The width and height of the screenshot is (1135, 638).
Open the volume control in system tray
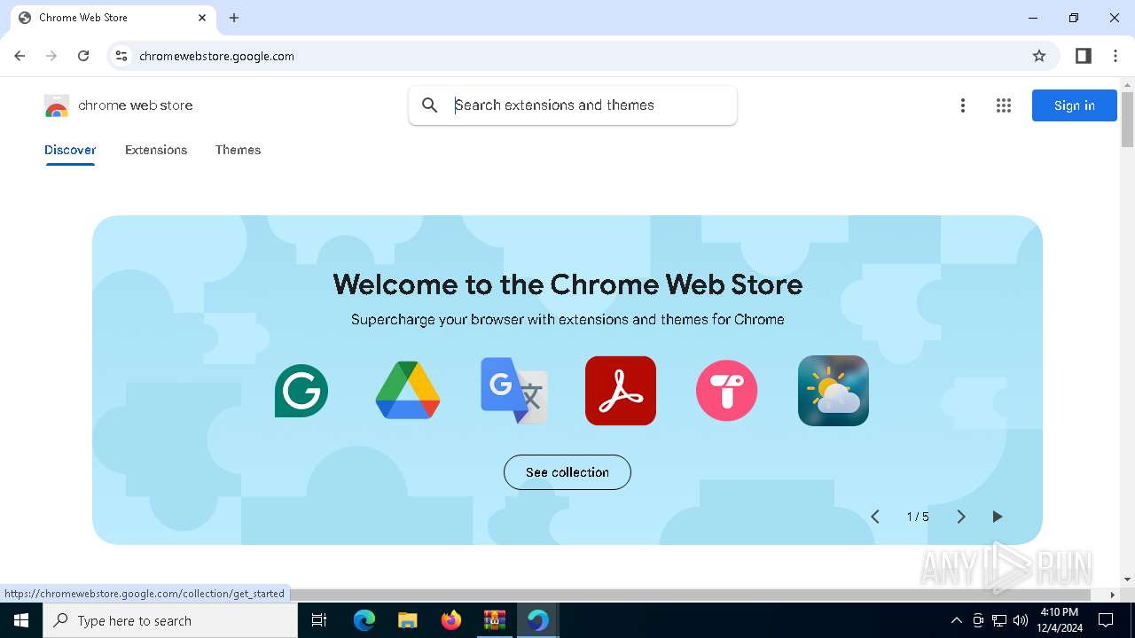point(1021,620)
